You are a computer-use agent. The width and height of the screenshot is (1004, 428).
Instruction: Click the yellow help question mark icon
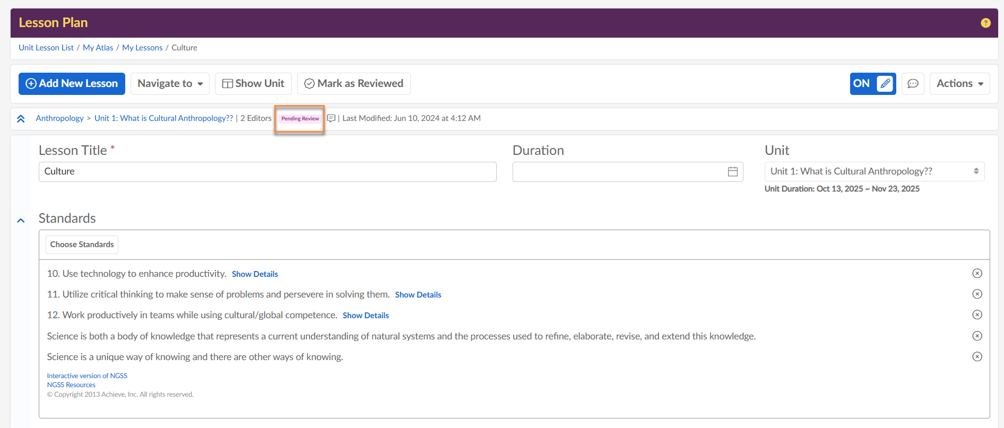(x=985, y=23)
